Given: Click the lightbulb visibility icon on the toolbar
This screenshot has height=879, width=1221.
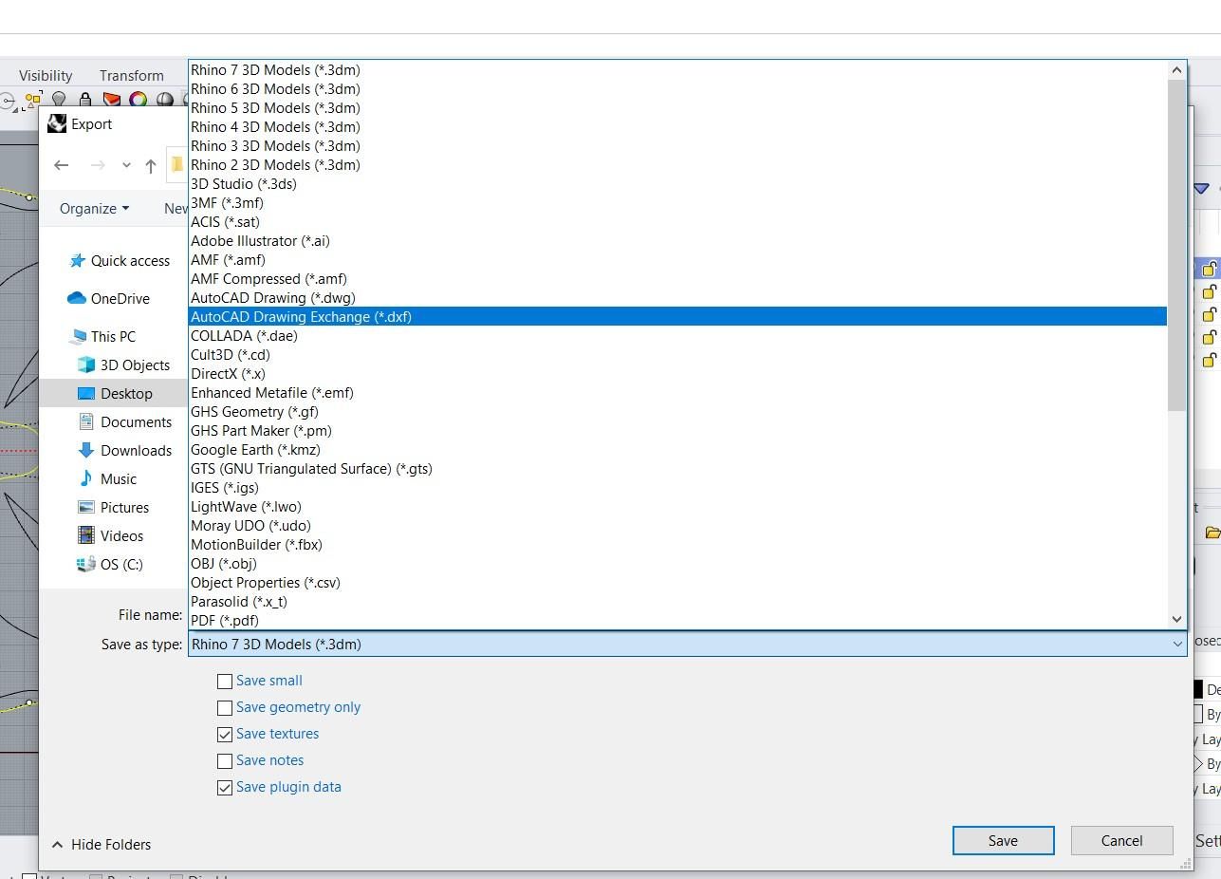Looking at the screenshot, I should pyautogui.click(x=59, y=99).
